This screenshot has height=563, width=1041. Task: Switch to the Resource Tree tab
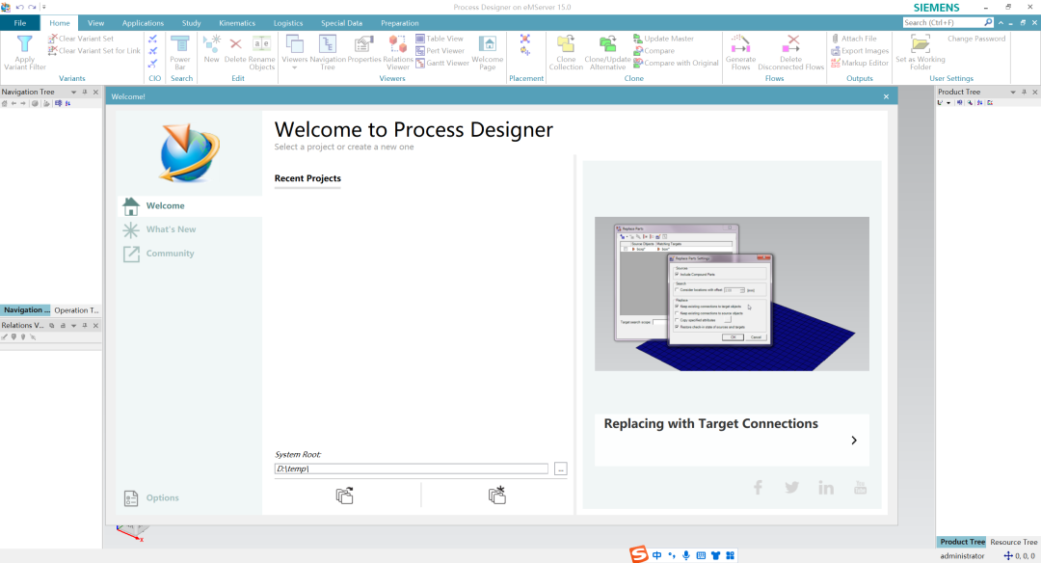[x=1013, y=543]
